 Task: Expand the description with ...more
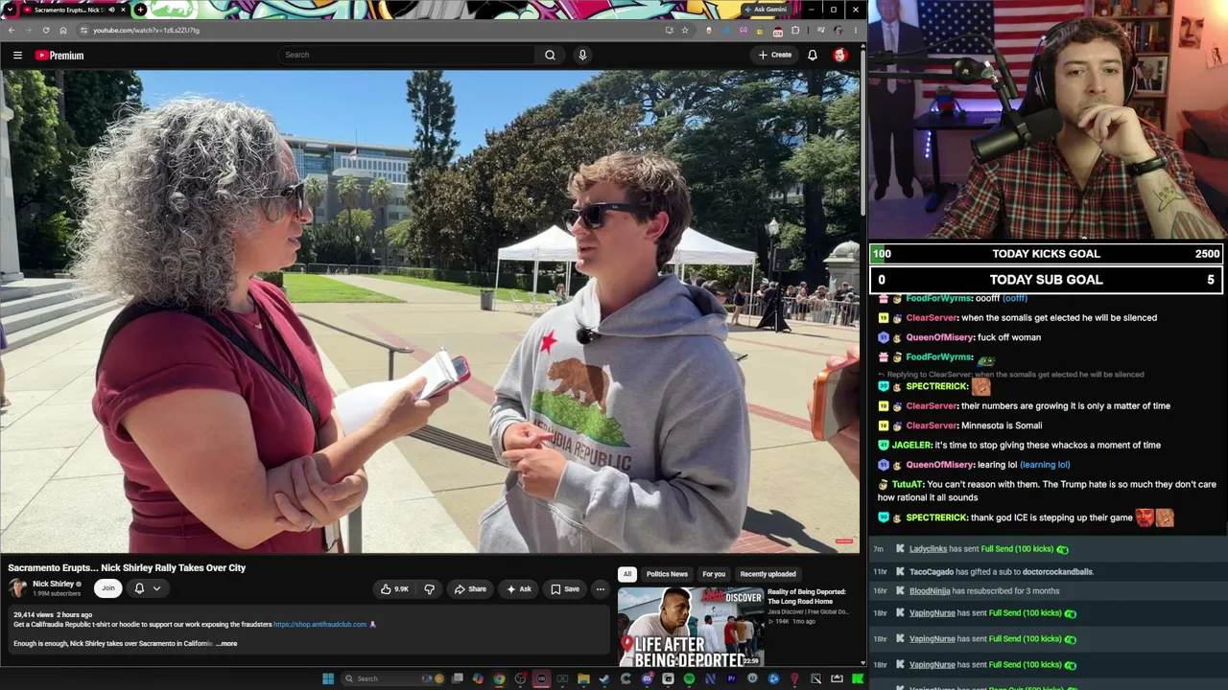click(226, 644)
